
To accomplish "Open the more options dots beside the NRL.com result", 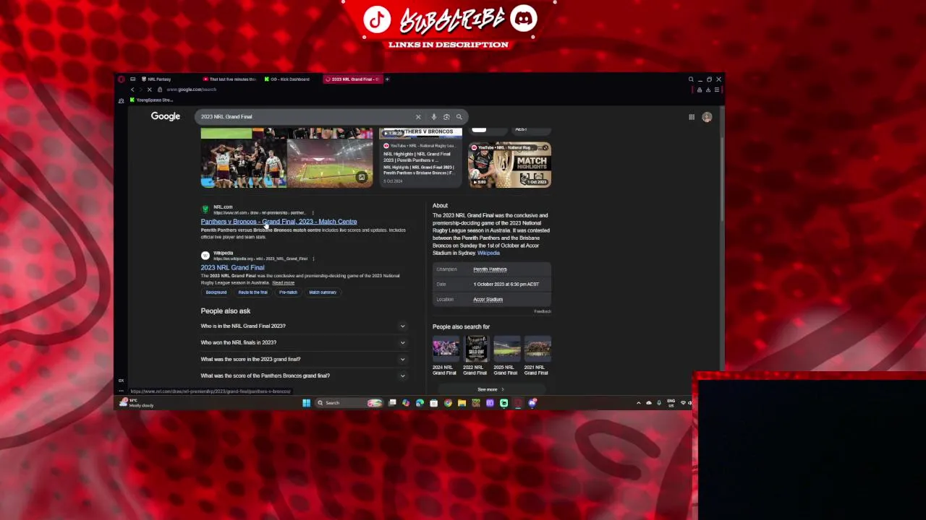I will pyautogui.click(x=313, y=212).
